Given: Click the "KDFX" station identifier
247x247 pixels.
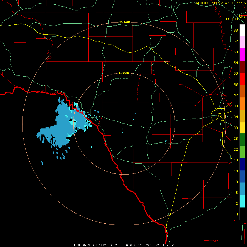Looking at the screenshot, I should click(131, 245).
